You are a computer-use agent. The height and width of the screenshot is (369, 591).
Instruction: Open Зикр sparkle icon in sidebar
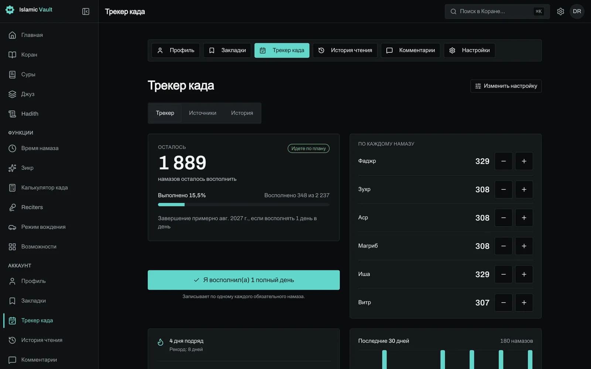12,168
